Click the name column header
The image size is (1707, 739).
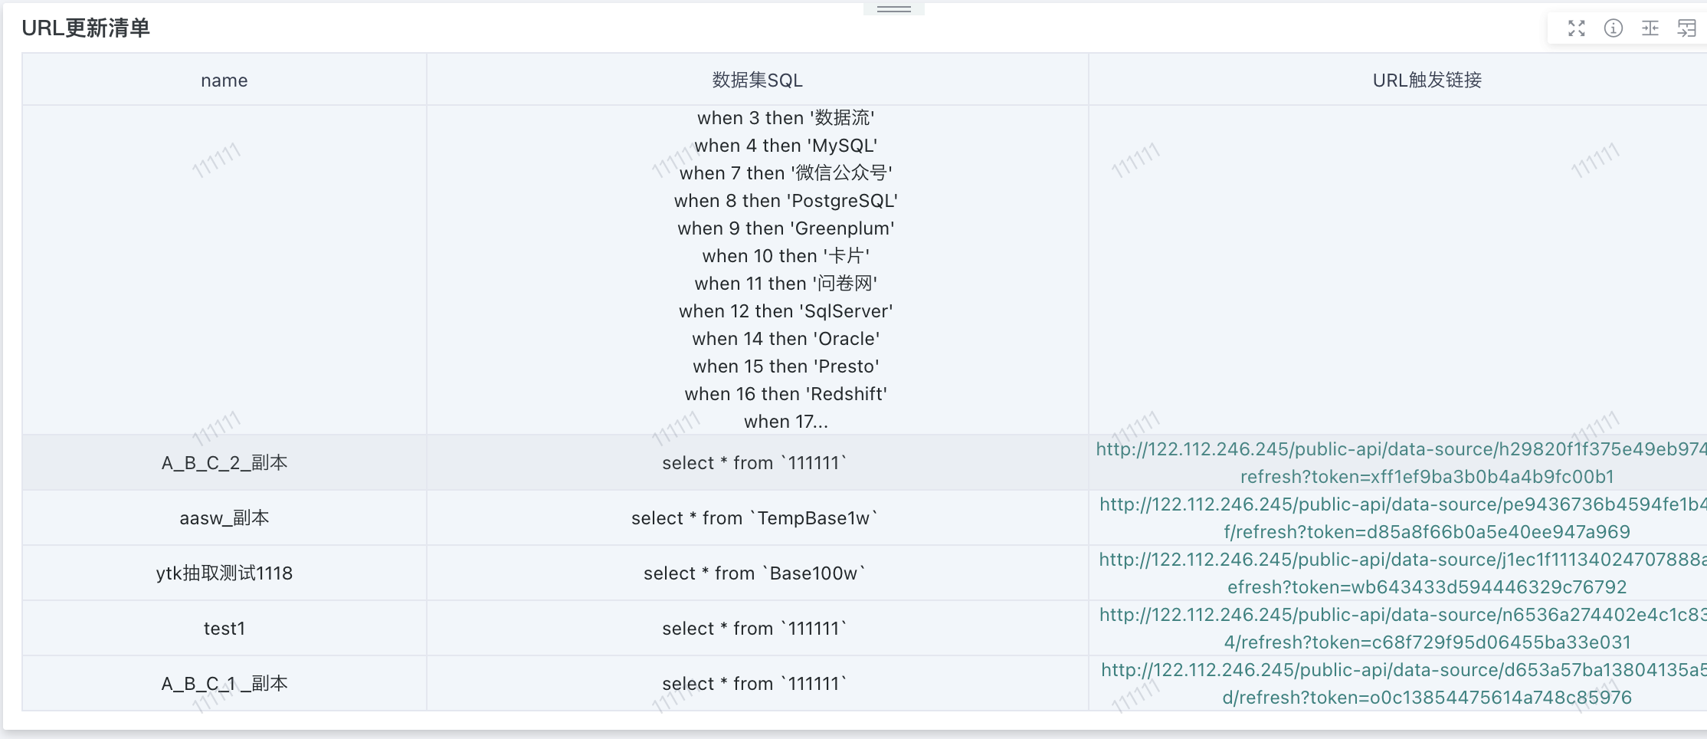tap(224, 80)
